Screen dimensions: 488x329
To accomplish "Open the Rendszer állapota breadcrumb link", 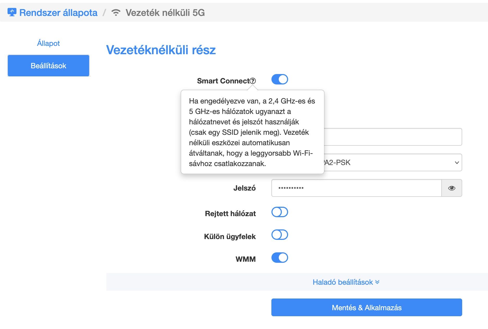I will click(x=58, y=13).
